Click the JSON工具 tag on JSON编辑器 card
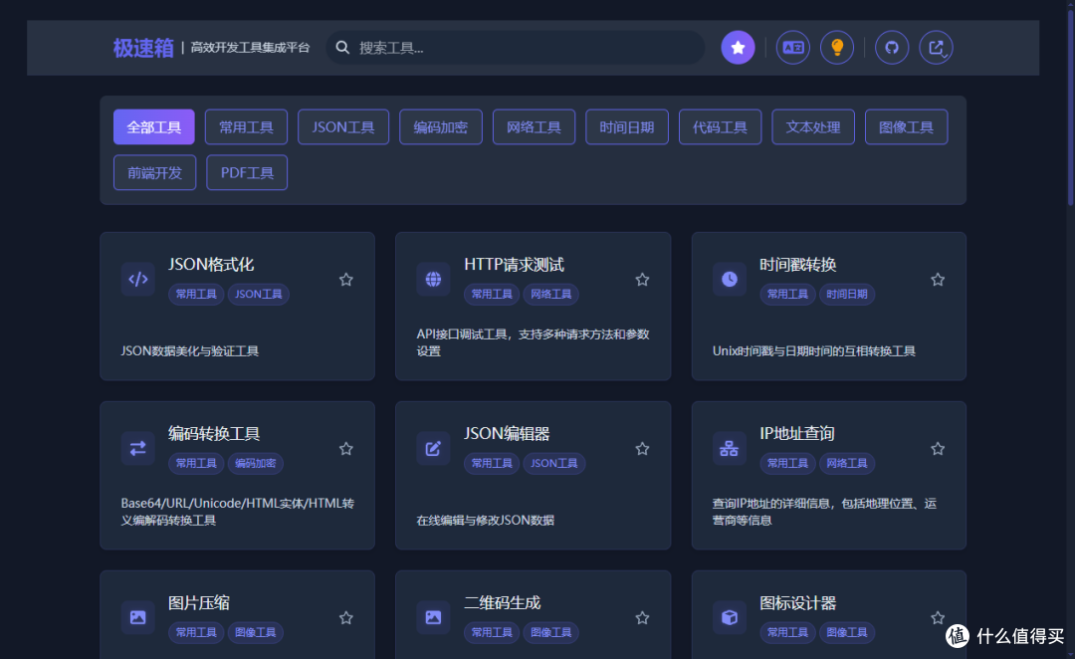This screenshot has height=659, width=1075. pos(554,464)
